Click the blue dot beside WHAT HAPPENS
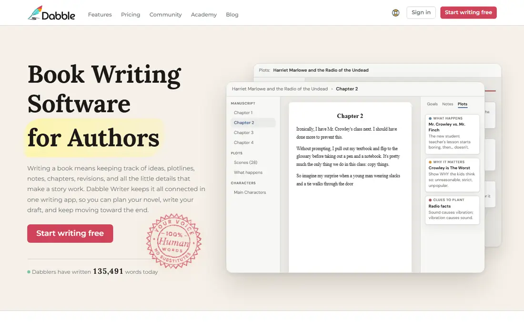This screenshot has width=524, height=327. click(430, 118)
